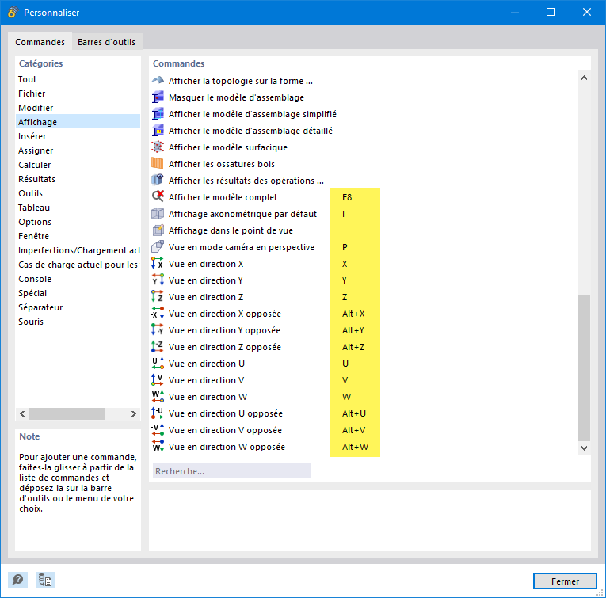This screenshot has height=598, width=606.
Task: Click the 'Vue en direction W opposée' command text
Action: (x=227, y=447)
